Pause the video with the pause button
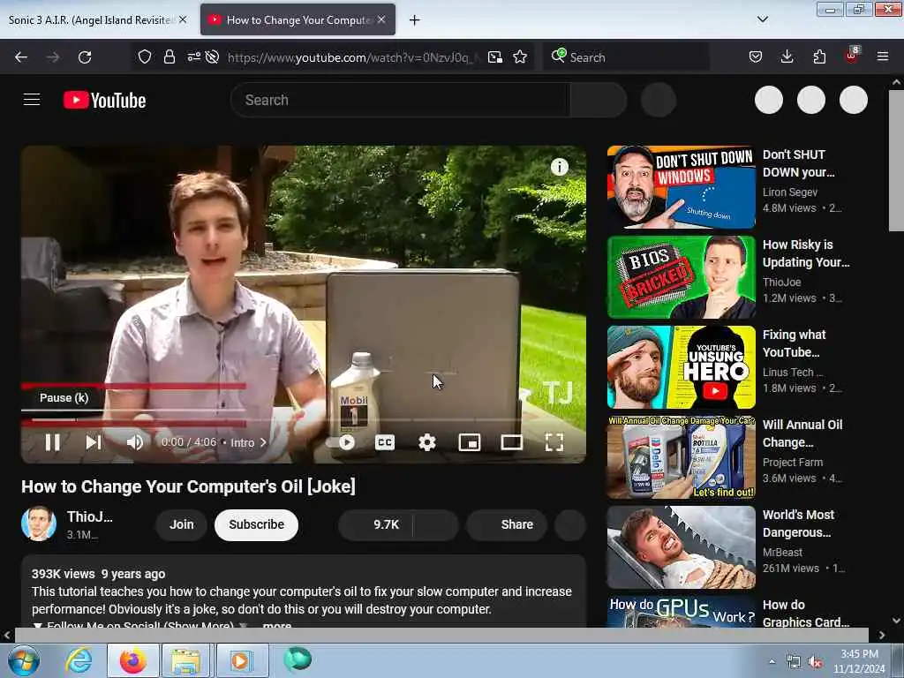 52,442
